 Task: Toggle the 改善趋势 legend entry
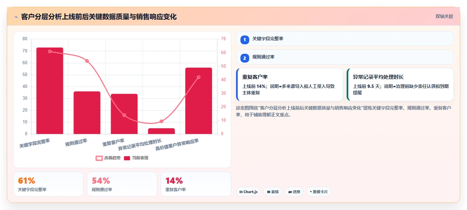108,158
